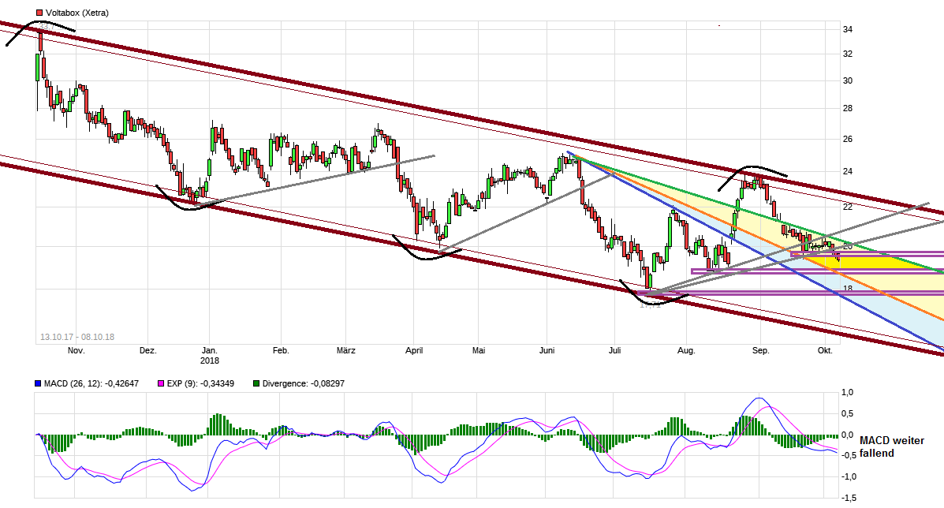Select the Aug. label on time axis
This screenshot has height=508, width=944.
point(686,350)
